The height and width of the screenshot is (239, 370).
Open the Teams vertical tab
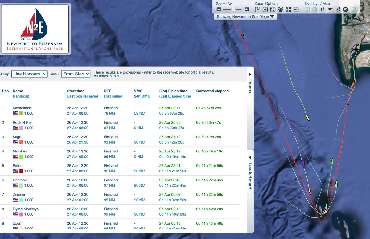click(250, 87)
